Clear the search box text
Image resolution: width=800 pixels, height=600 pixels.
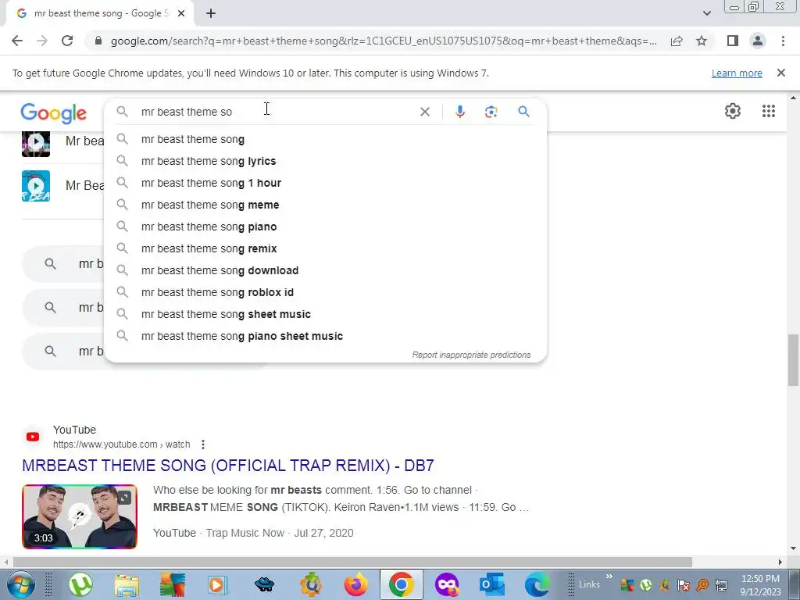(x=424, y=111)
